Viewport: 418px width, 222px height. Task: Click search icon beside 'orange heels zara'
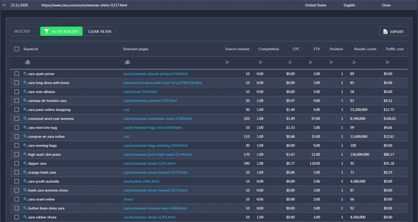coord(25,172)
